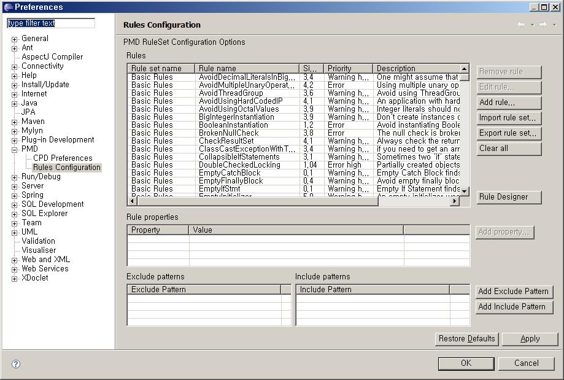Click the Exclude Pattern column header

coord(204,289)
